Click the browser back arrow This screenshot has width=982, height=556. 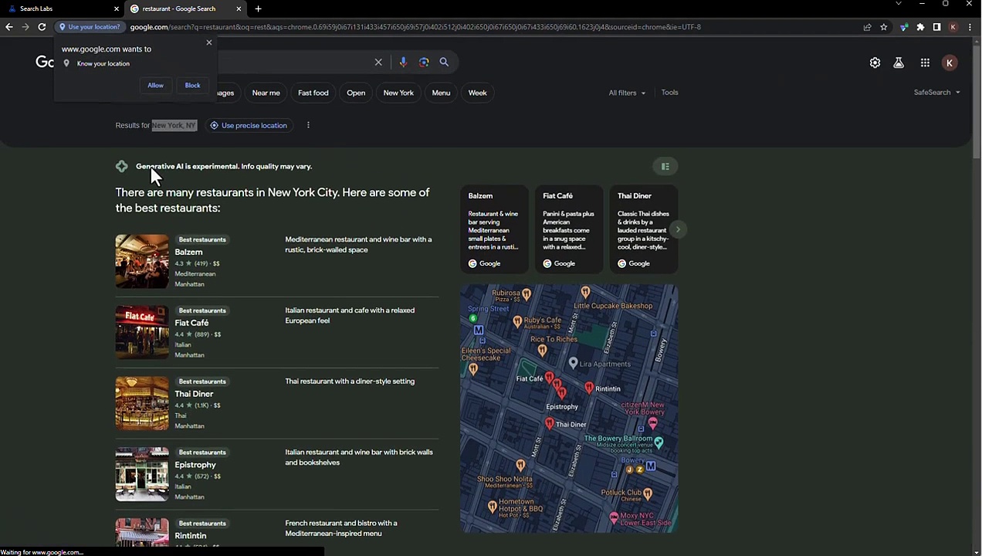tap(9, 27)
